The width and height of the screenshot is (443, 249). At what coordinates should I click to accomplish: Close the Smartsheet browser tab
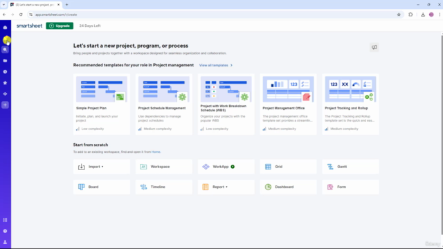58,5
